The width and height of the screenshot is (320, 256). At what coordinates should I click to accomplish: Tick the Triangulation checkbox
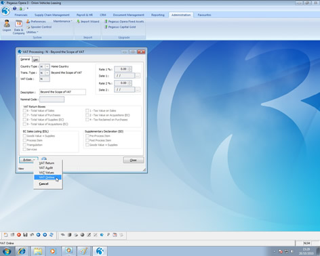click(x=24, y=145)
